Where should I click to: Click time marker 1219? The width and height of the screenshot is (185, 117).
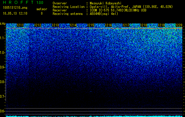point(161,25)
